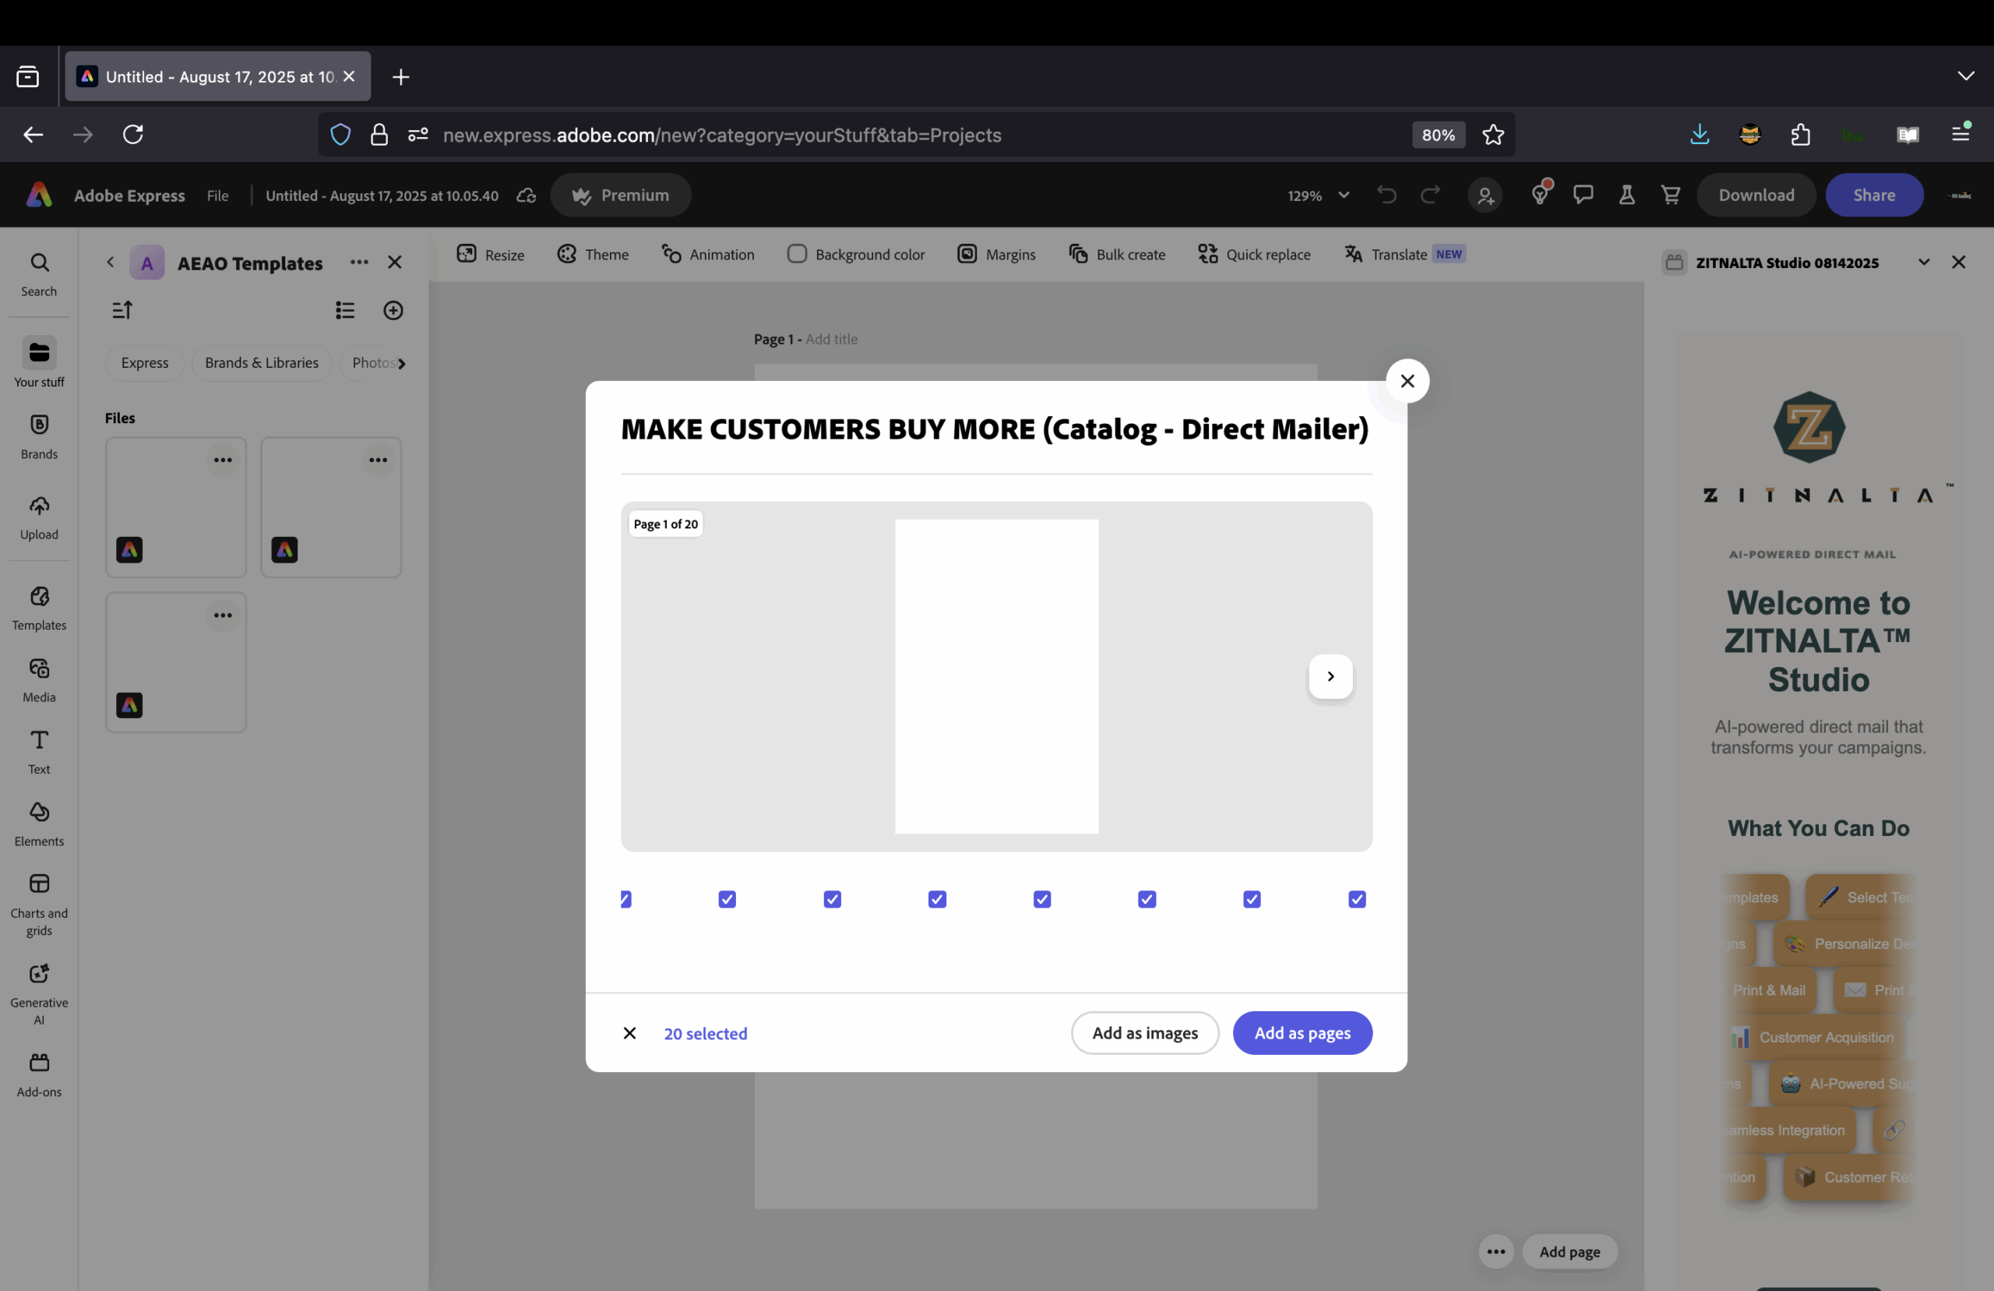
Task: Click the Undo arrow
Action: point(1386,195)
